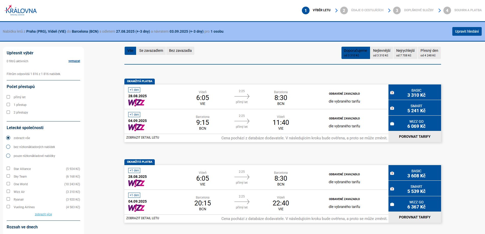Switch to 'Se zavazadlem' tab
The height and width of the screenshot is (234, 485).
click(151, 51)
